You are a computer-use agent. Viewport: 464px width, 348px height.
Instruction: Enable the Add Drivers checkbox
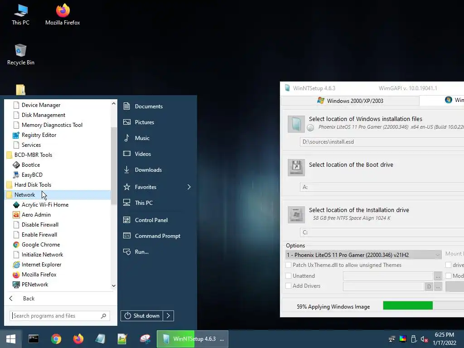289,286
